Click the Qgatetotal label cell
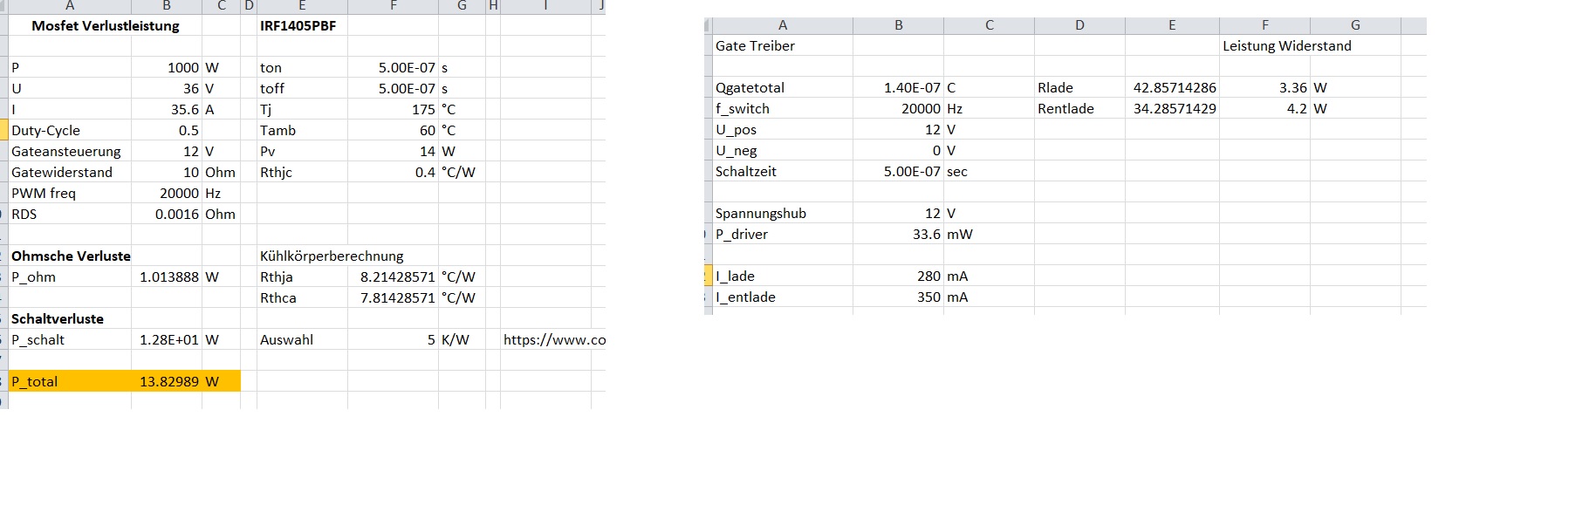The height and width of the screenshot is (512, 1569). tap(783, 87)
